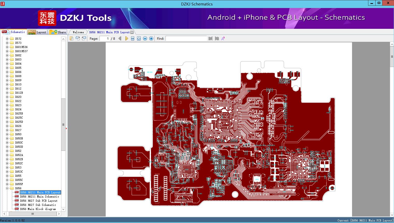
Task: Click the find next icon
Action: (x=217, y=38)
